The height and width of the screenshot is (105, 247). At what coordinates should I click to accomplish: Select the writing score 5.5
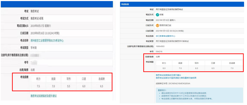pos(68,86)
